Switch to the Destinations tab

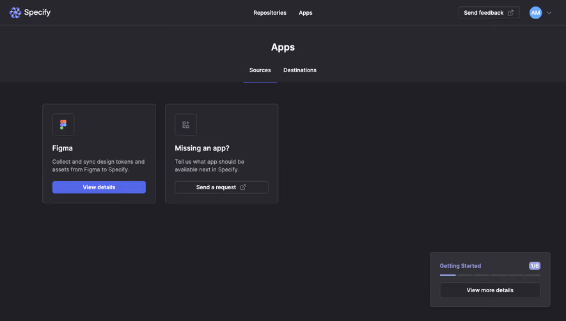tap(299, 70)
